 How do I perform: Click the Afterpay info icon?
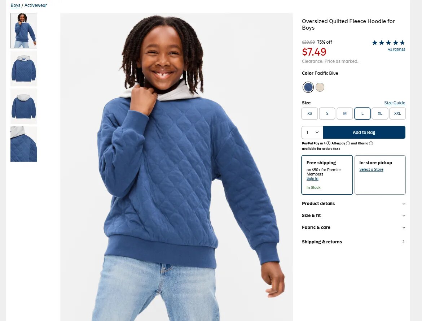[348, 143]
